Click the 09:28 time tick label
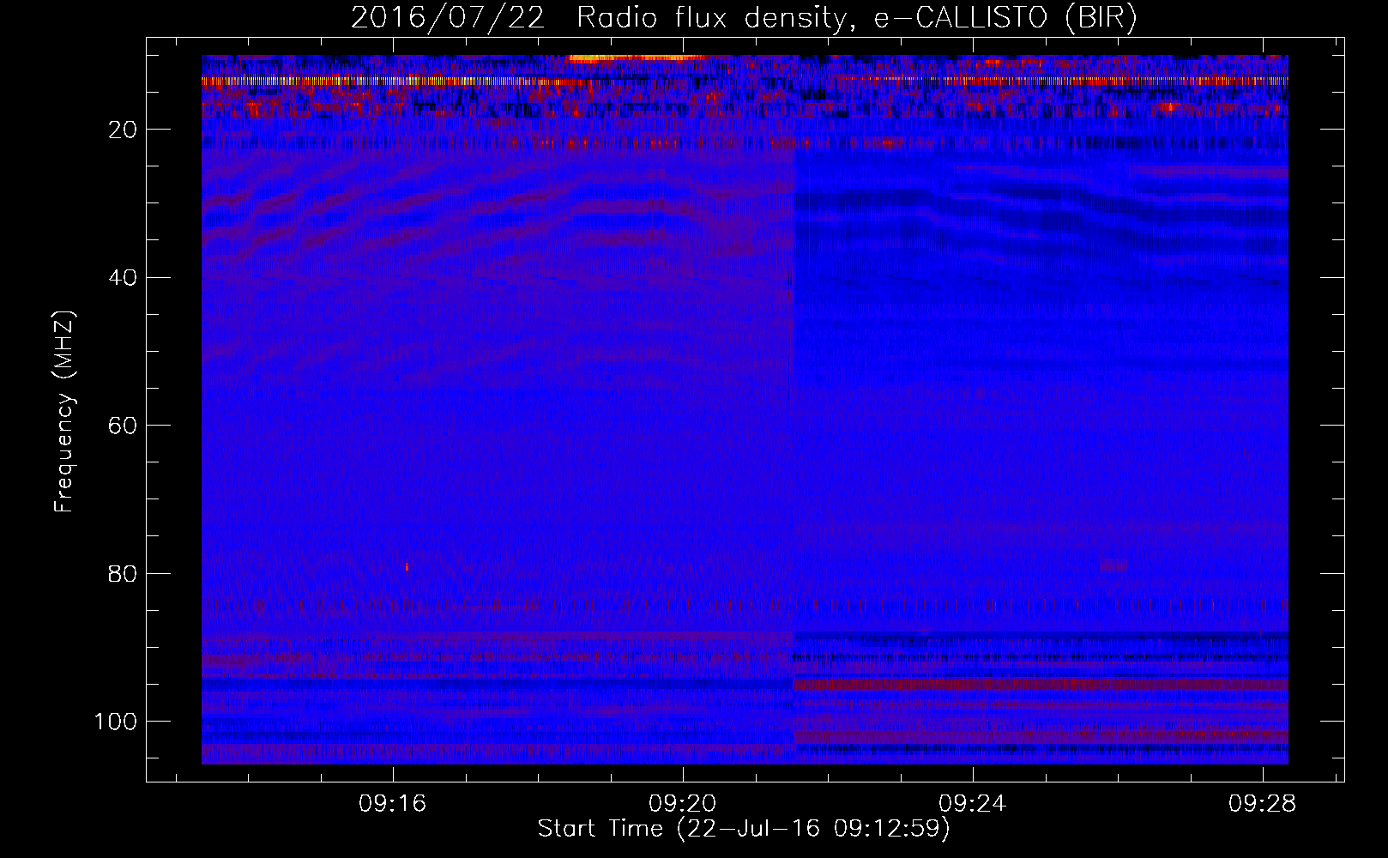This screenshot has height=858, width=1388. pos(1263,804)
